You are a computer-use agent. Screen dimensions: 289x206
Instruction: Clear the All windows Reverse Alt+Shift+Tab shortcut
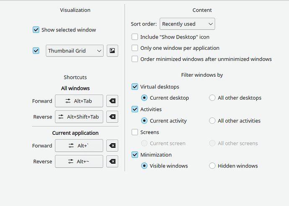tap(112, 117)
